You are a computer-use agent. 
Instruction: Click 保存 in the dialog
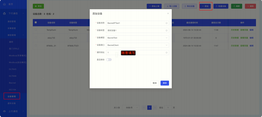165,83
